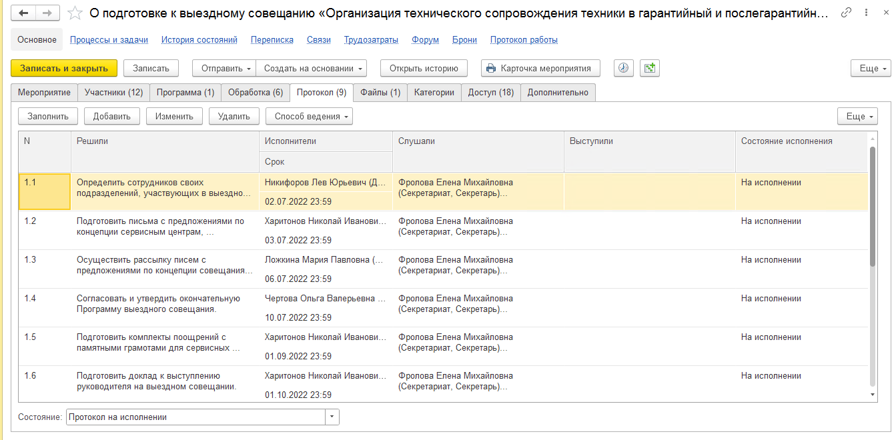Open the Брони link
The height and width of the screenshot is (440, 896).
coord(464,40)
